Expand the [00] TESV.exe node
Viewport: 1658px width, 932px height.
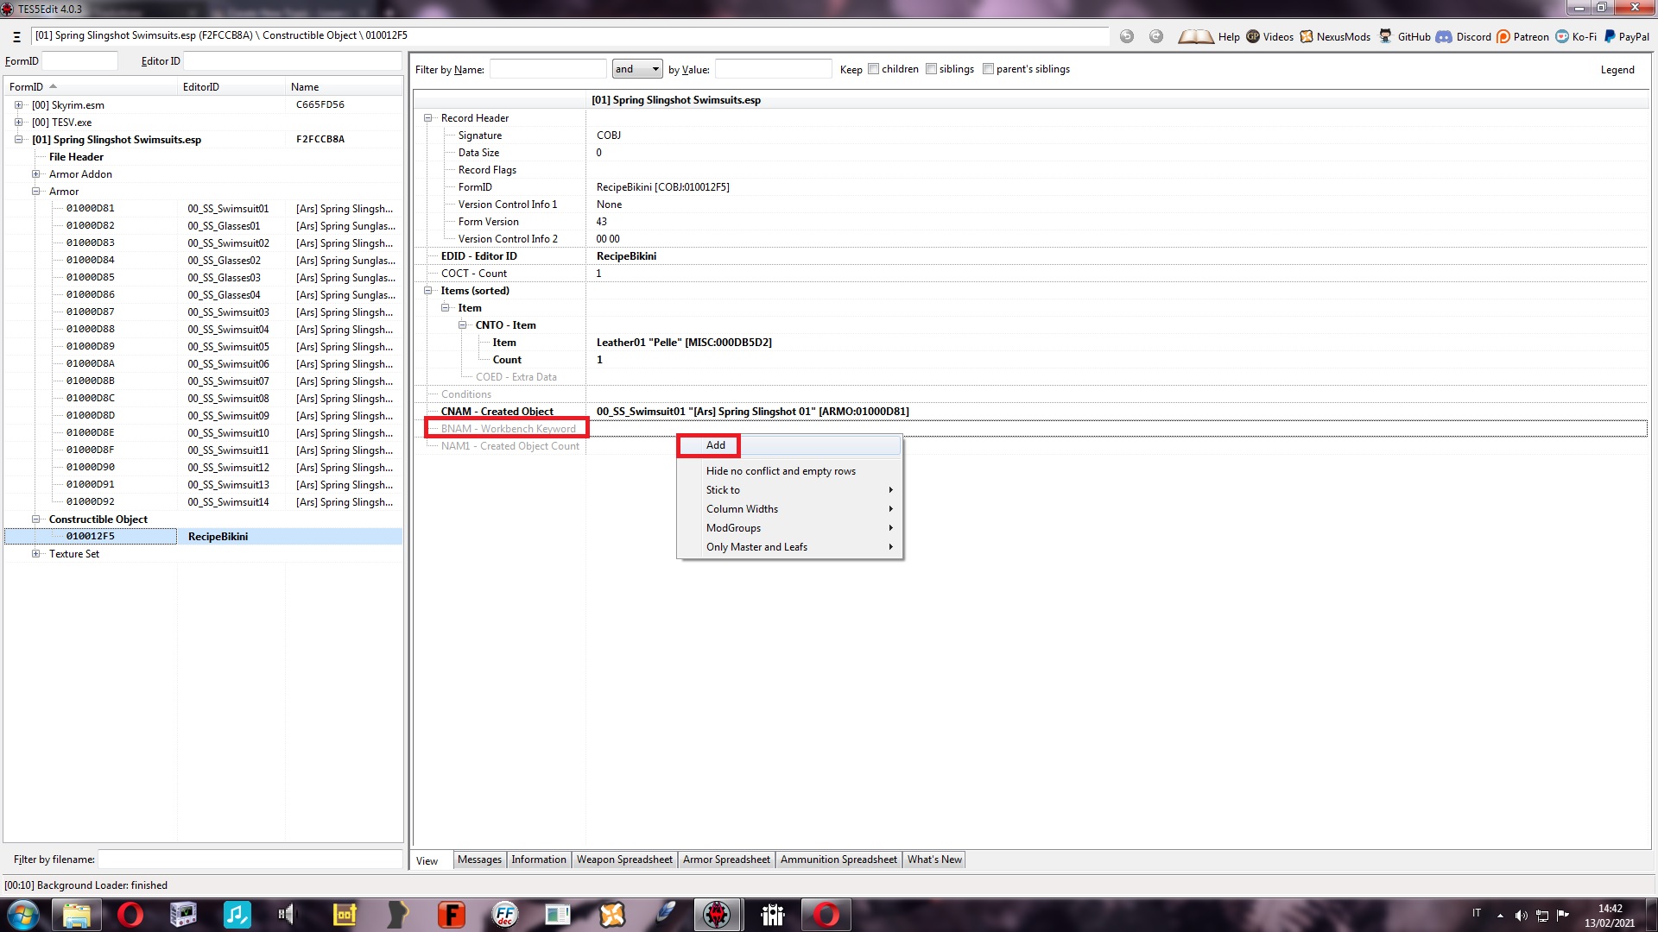[18, 123]
